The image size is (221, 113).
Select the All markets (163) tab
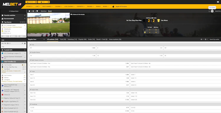pos(52,39)
